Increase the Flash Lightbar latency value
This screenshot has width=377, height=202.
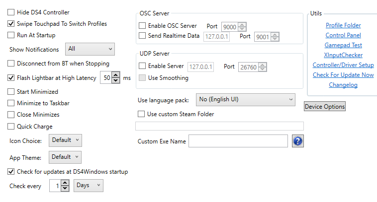[x=116, y=75]
